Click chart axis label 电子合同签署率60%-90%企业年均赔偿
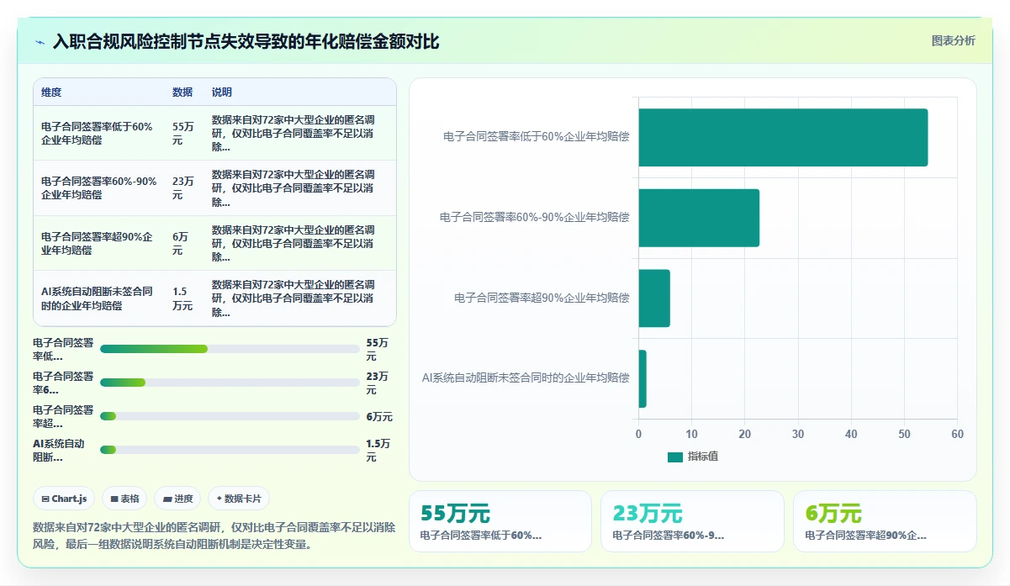The image size is (1010, 586). click(x=535, y=217)
